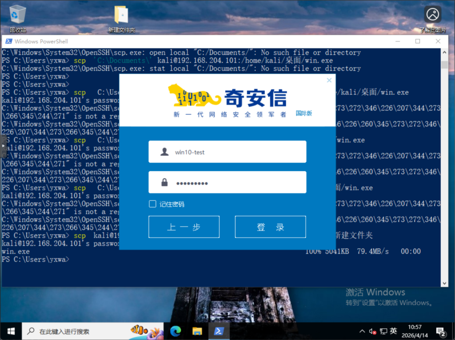The width and height of the screenshot is (455, 340).
Task: Open File Explorer from the taskbar
Action: 197,331
